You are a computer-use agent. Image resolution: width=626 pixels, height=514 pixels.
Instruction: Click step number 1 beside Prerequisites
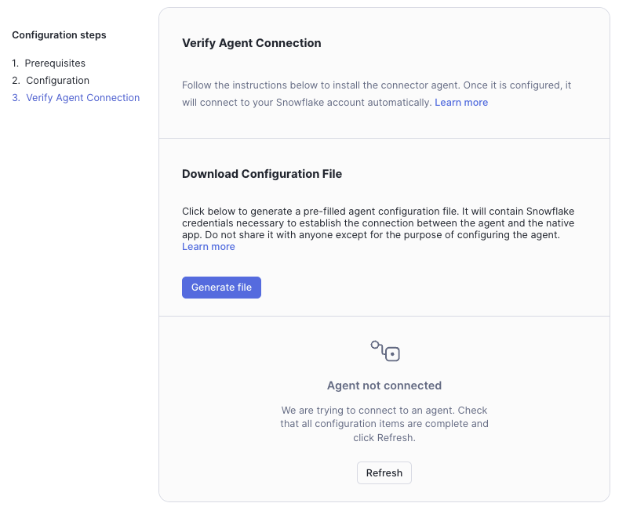[x=16, y=63]
